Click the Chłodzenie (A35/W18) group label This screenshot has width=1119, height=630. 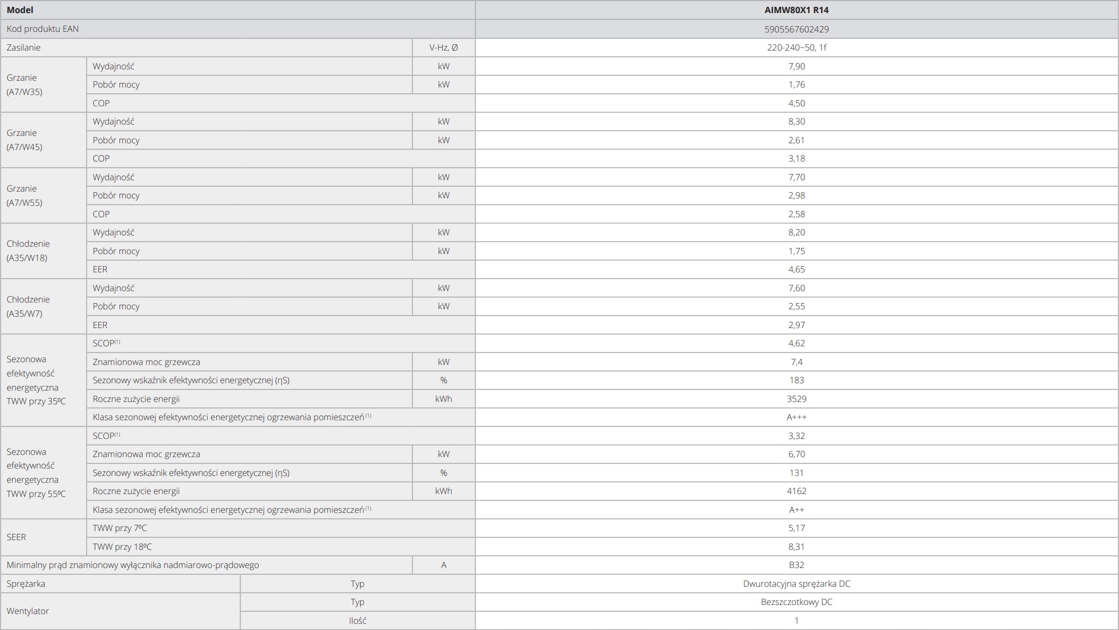point(28,251)
